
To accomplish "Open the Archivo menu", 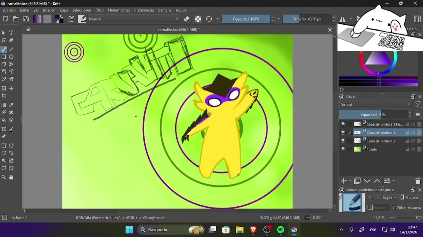I will coord(9,10).
